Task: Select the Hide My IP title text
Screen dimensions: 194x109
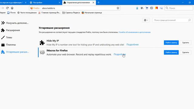Action: point(53,41)
